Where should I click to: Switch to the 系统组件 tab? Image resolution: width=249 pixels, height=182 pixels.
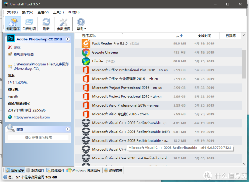tap(35, 170)
